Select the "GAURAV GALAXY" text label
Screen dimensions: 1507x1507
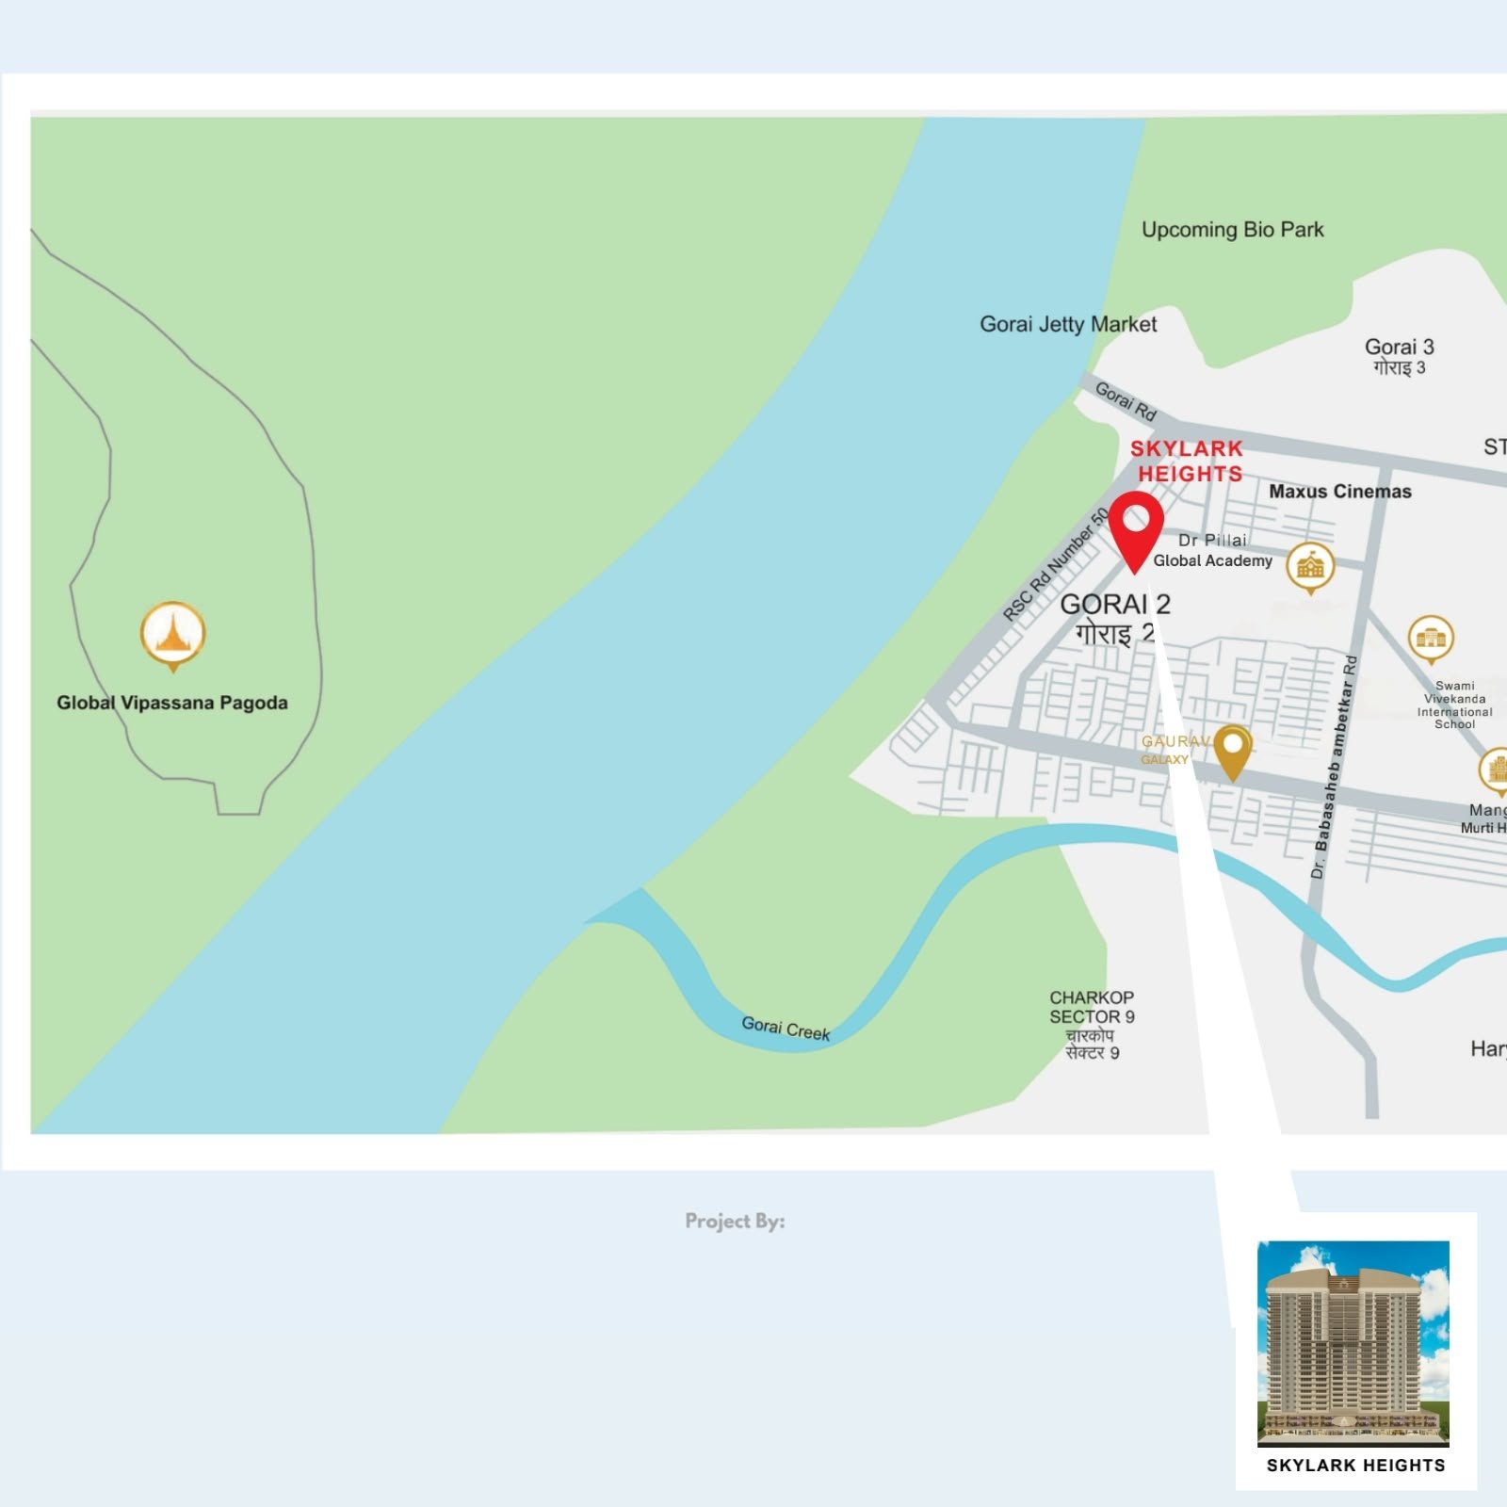coord(1174,750)
